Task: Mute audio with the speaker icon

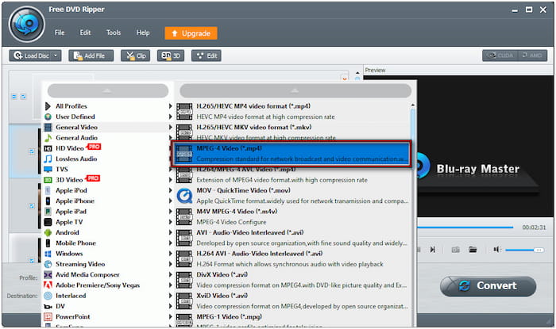Action: pyautogui.click(x=496, y=250)
